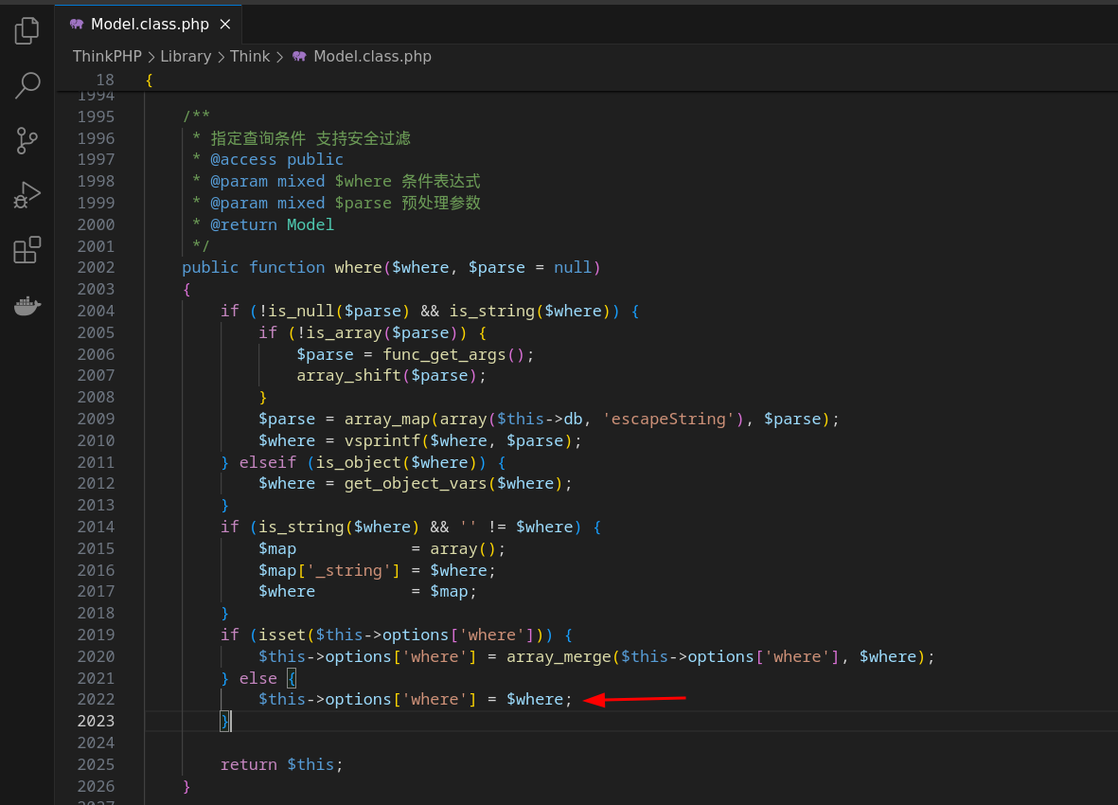Click the PHP elephant icon in the breadcrumb
The image size is (1118, 805).
click(x=299, y=56)
